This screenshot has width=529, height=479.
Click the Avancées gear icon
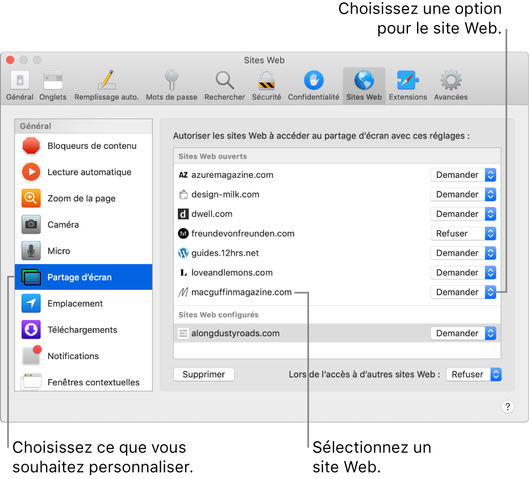tap(450, 82)
